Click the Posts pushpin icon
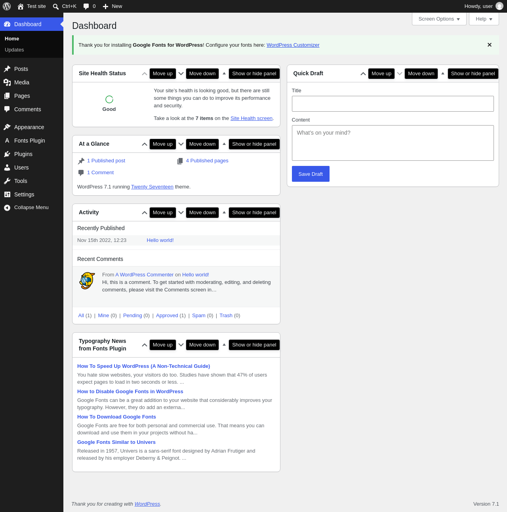 [x=7, y=69]
